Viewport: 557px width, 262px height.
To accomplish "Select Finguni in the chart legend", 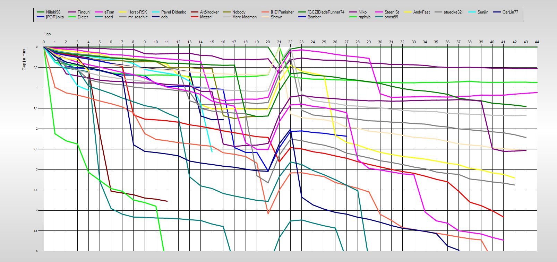I will pyautogui.click(x=84, y=12).
